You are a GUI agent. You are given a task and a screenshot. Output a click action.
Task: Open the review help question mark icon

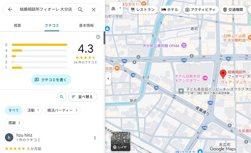point(98,37)
